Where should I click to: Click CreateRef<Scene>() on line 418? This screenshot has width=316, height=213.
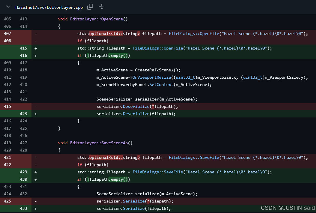[x=158, y=70]
